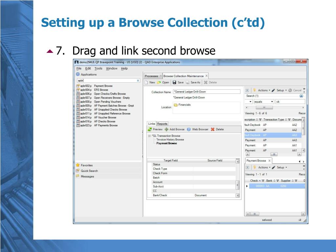This screenshot has height=252, width=336.
Task: Click the Financials folder icon
Action: 176,105
